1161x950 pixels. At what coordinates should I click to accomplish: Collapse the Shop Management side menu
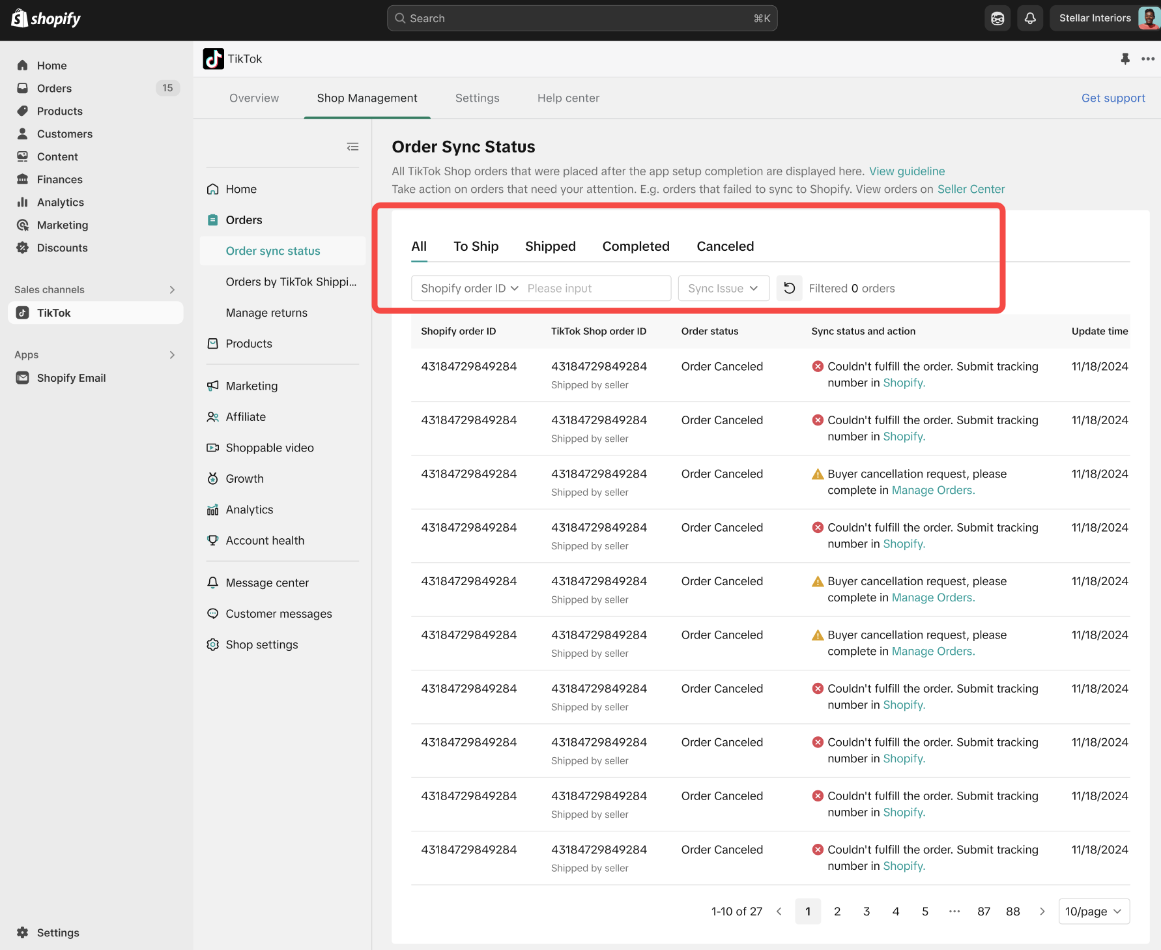coord(352,147)
